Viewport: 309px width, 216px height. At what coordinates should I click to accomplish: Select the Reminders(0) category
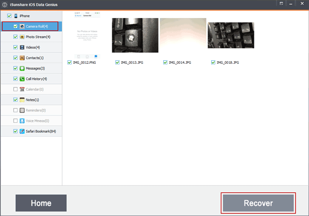31,110
